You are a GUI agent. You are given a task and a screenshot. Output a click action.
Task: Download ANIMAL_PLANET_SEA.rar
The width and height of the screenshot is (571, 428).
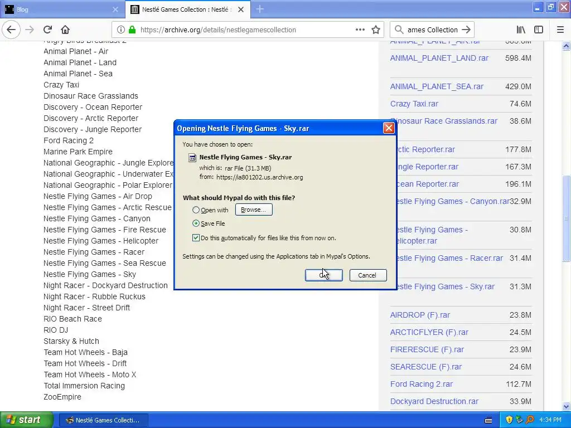(x=437, y=86)
